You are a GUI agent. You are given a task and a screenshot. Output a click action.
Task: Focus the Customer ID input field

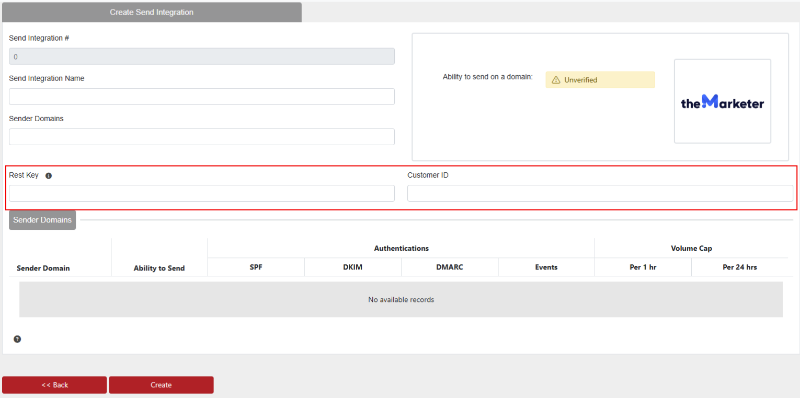point(600,193)
